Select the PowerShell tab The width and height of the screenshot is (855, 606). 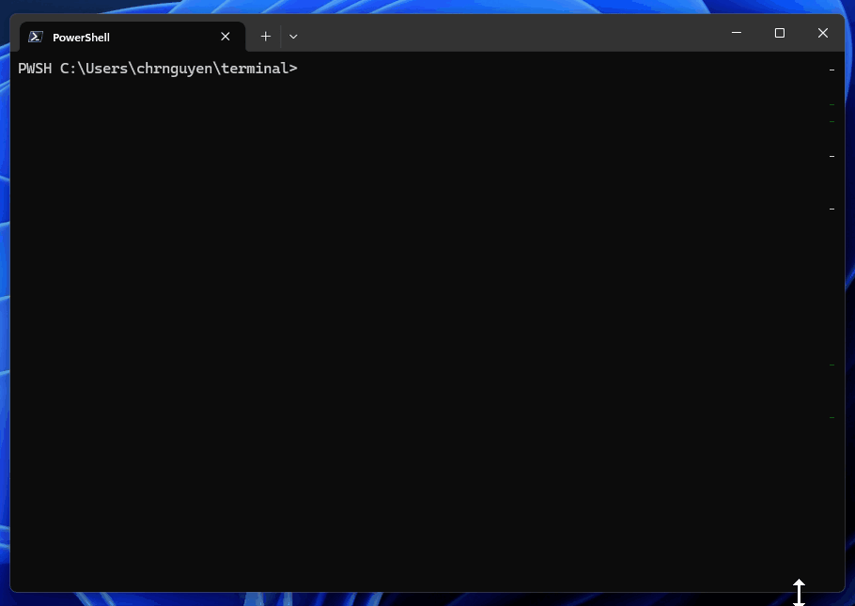[x=132, y=37]
